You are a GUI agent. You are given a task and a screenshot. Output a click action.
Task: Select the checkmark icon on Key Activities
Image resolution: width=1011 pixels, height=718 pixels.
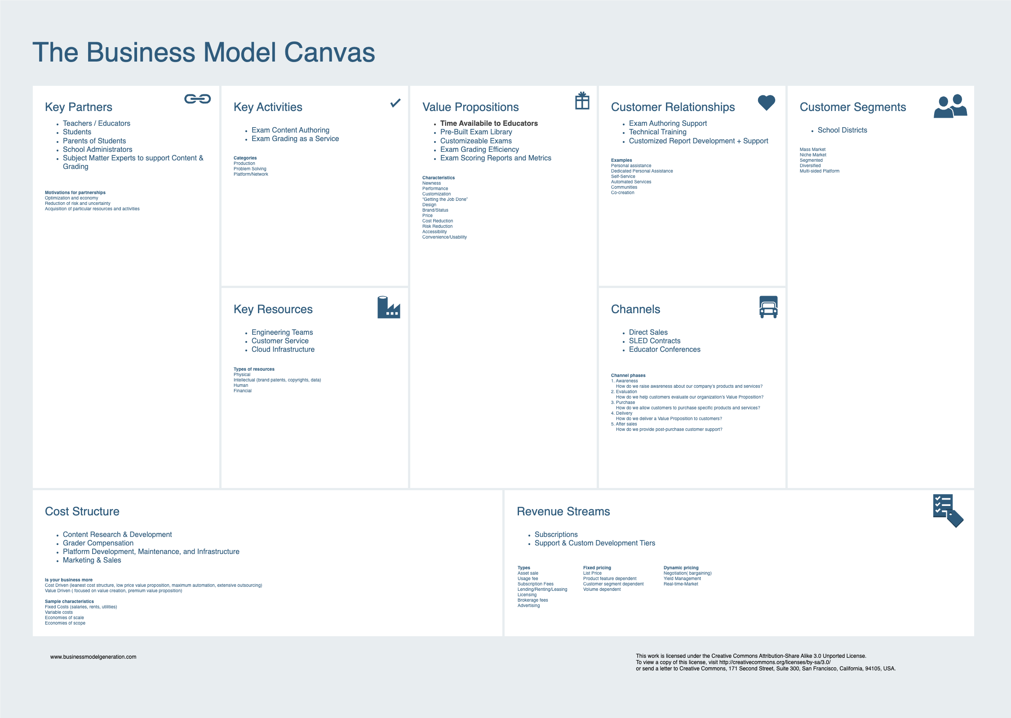click(395, 103)
